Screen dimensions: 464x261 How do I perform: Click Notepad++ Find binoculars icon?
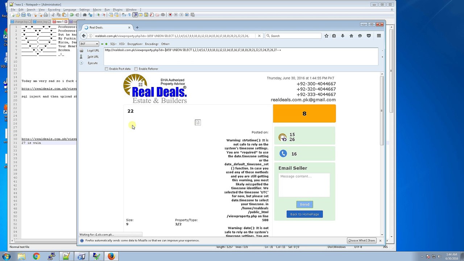85,15
